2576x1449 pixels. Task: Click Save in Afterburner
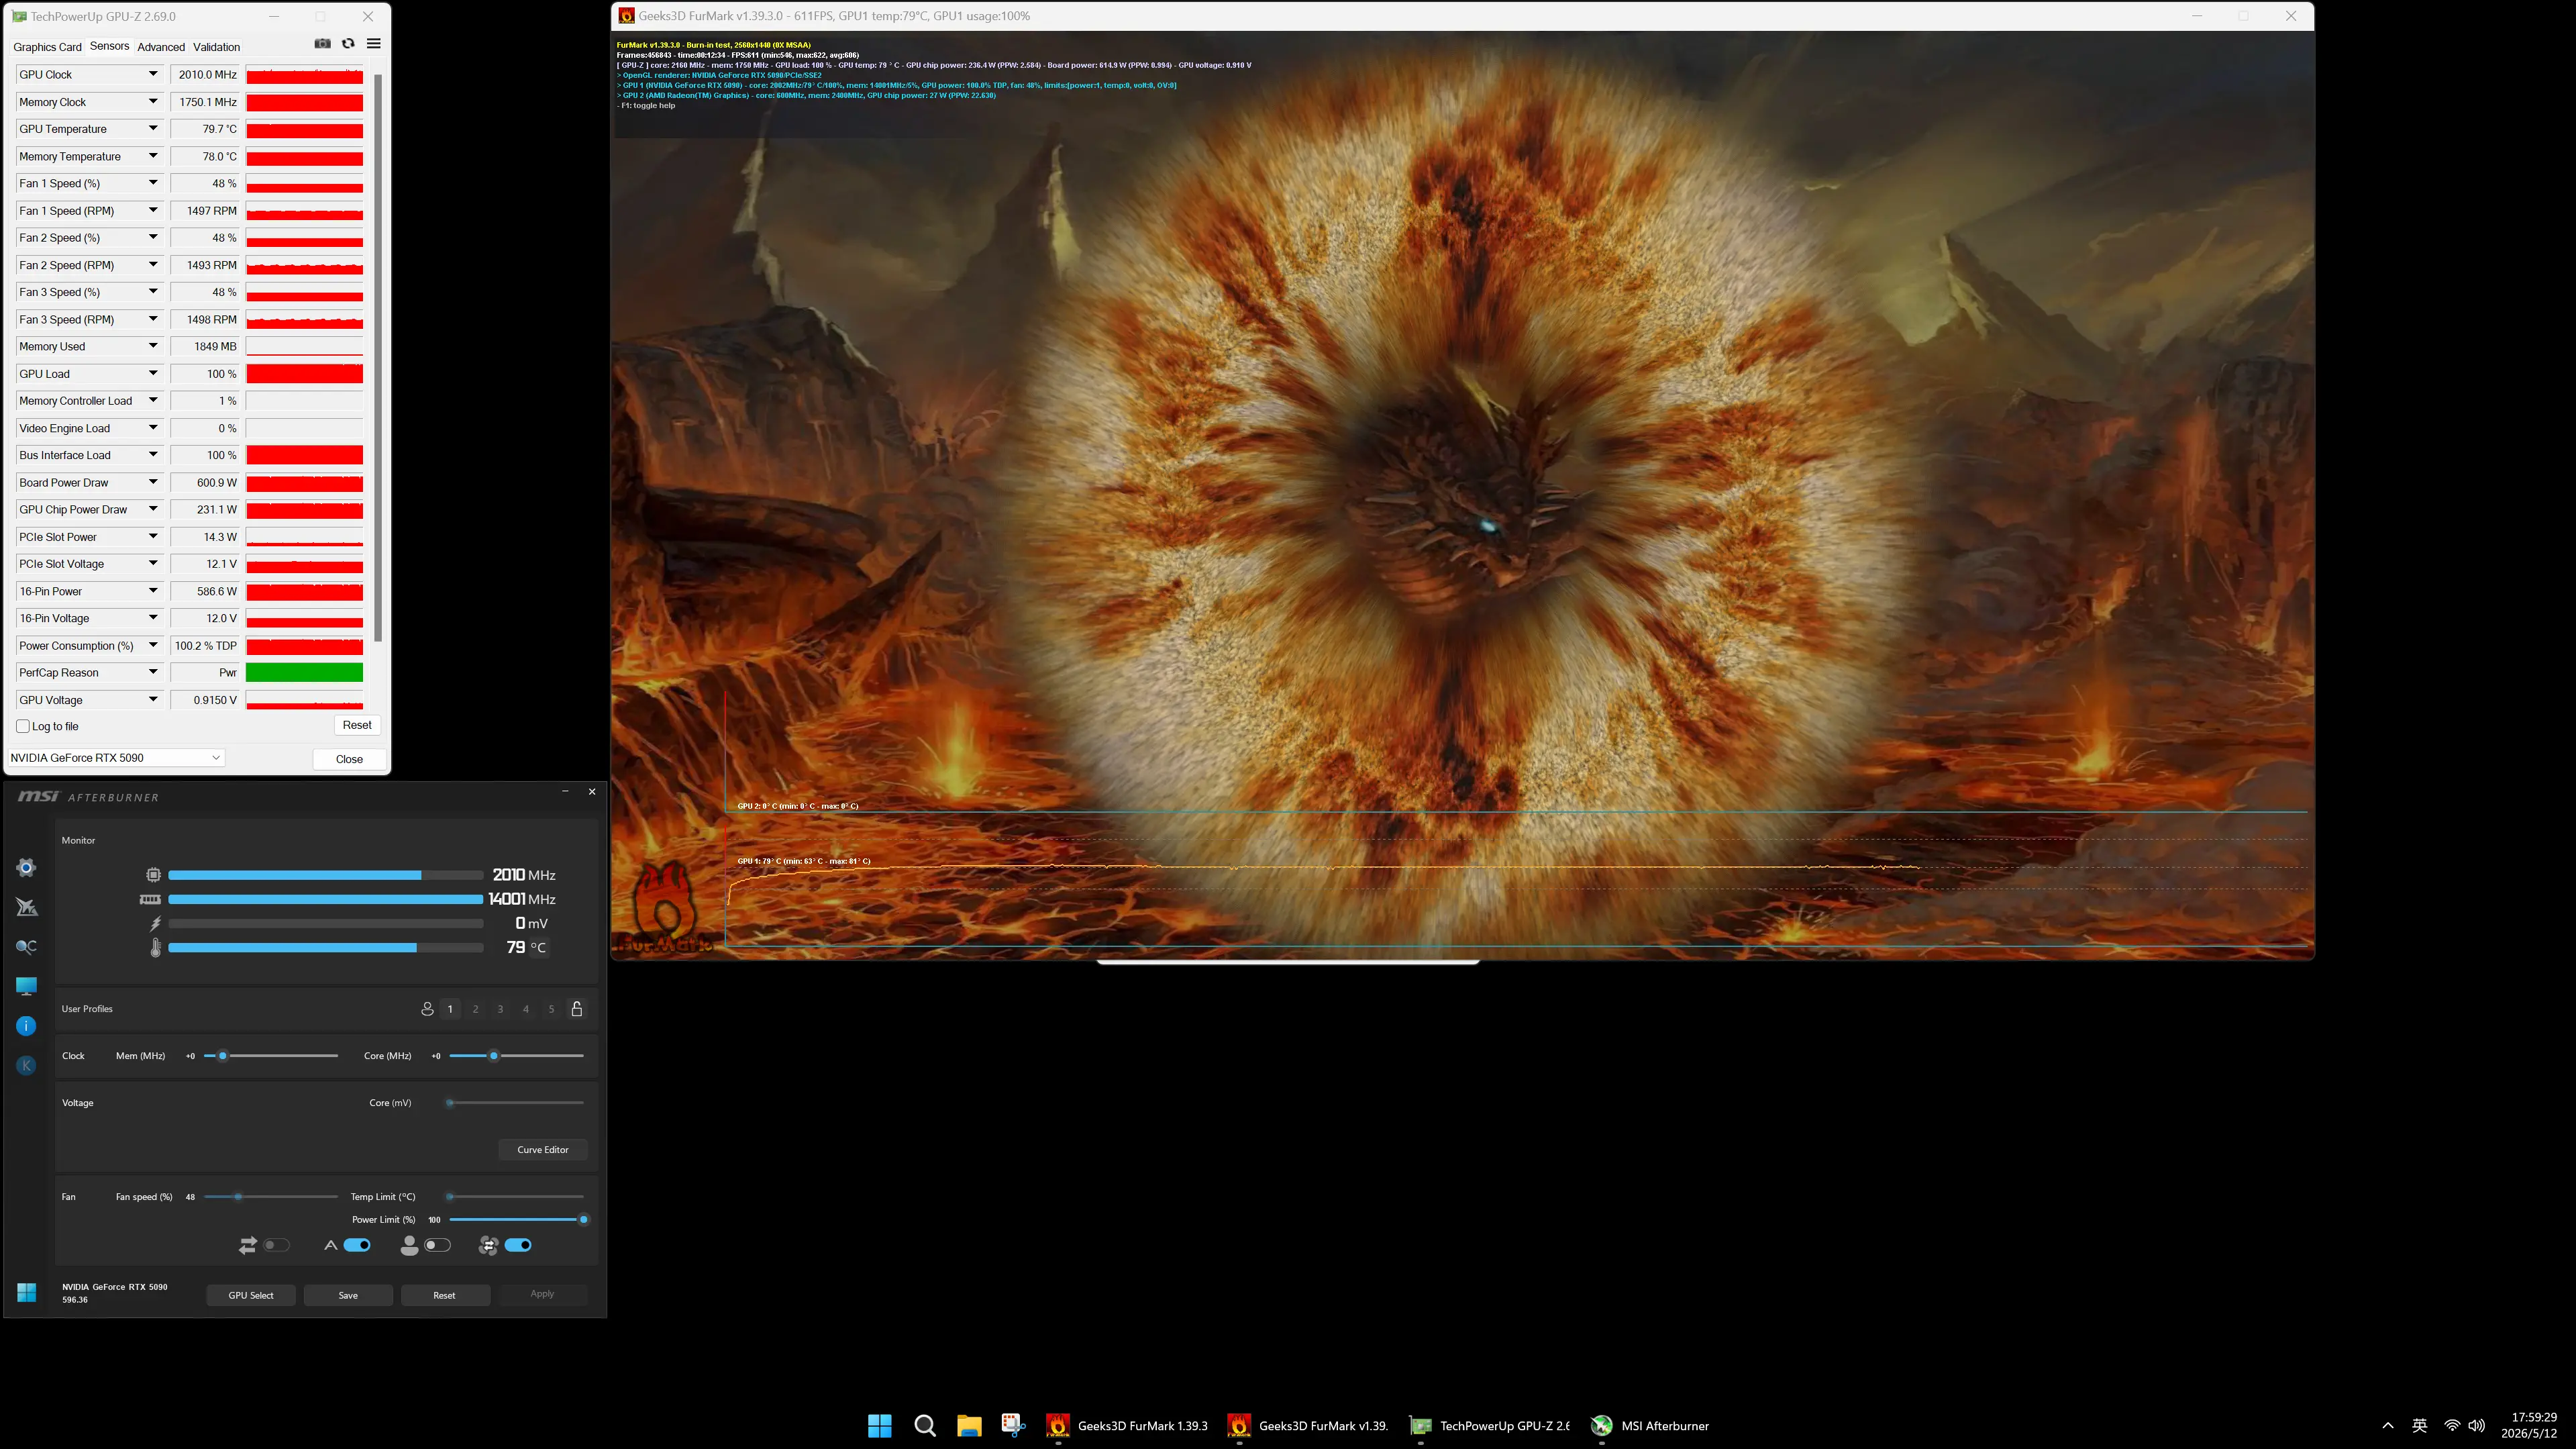[348, 1295]
